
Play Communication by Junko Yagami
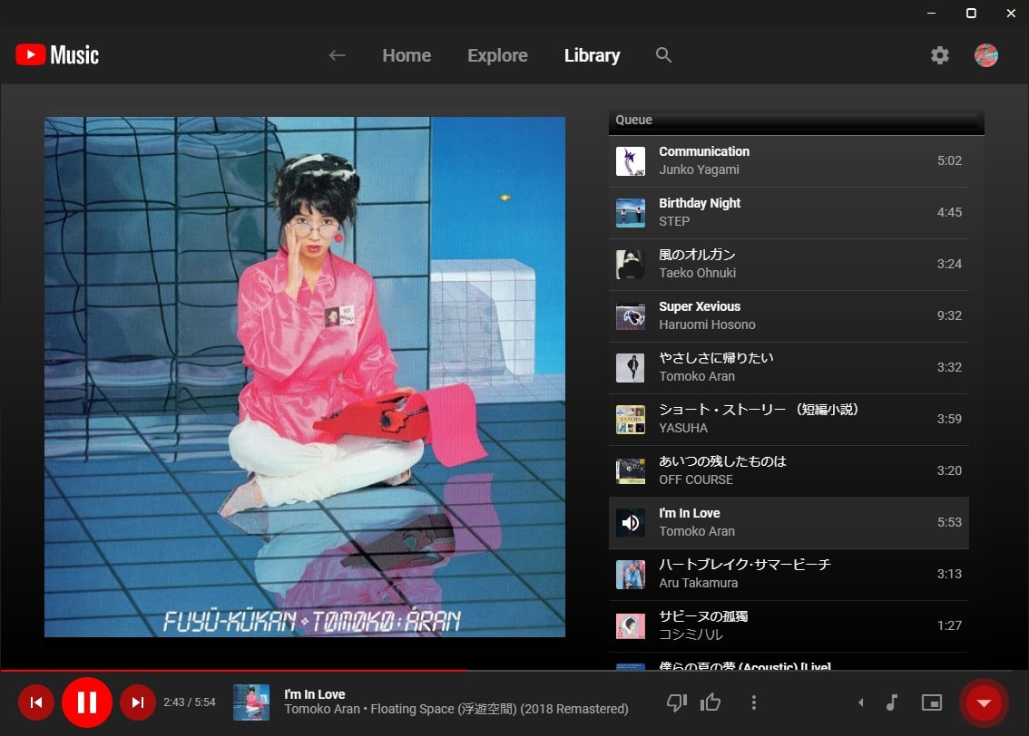point(789,161)
